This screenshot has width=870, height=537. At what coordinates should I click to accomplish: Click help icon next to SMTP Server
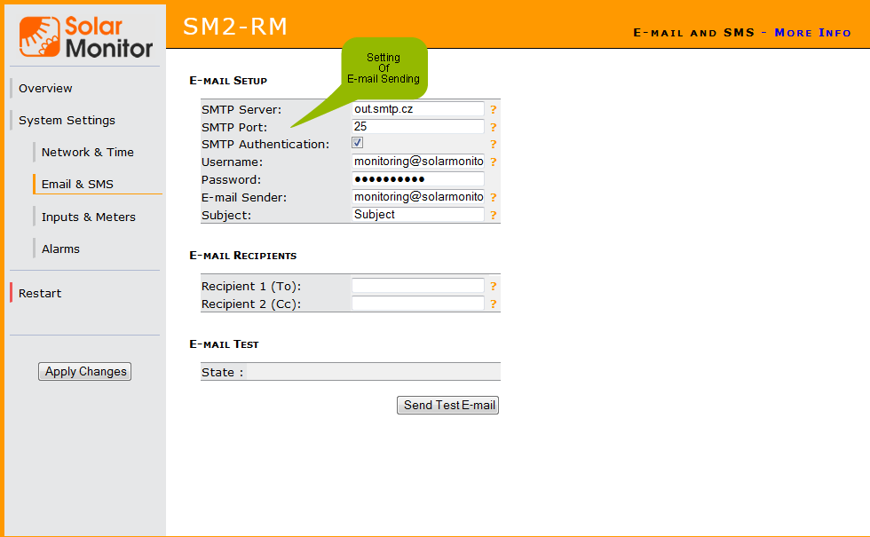pyautogui.click(x=493, y=110)
